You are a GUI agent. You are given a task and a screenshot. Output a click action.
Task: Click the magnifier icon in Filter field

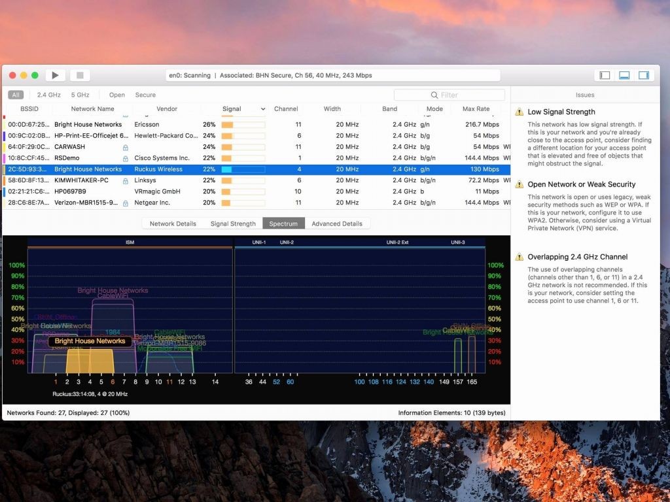[434, 95]
